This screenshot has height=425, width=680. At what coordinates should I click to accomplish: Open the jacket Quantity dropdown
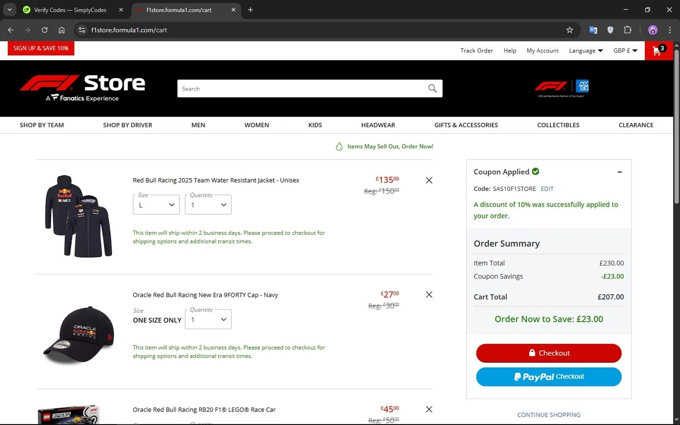tap(208, 205)
